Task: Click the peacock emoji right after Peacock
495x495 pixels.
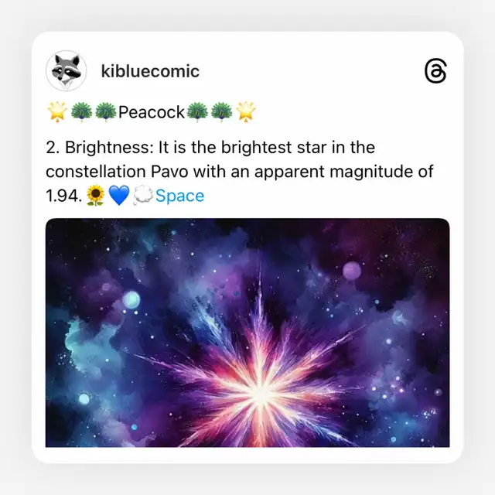Action: coord(197,111)
